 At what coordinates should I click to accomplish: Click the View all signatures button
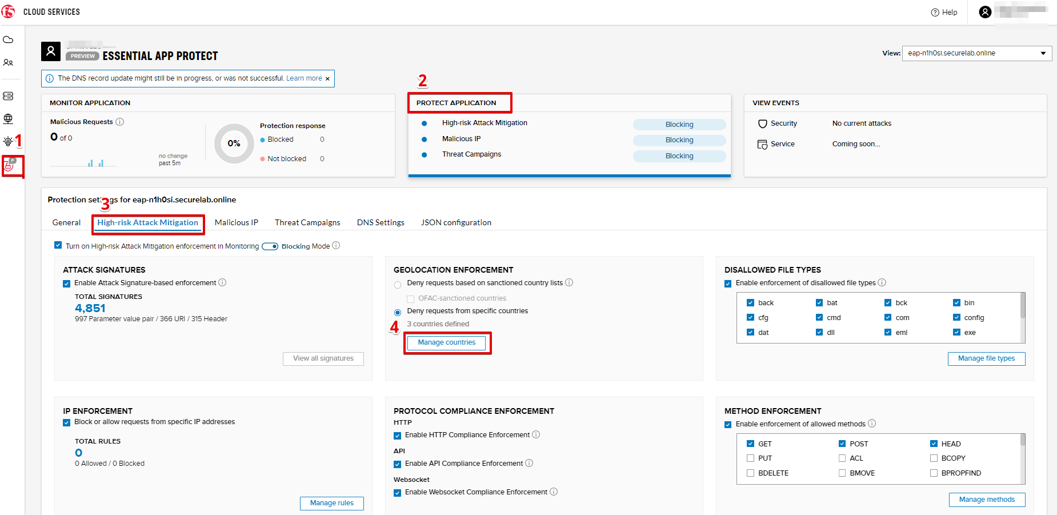click(x=323, y=358)
